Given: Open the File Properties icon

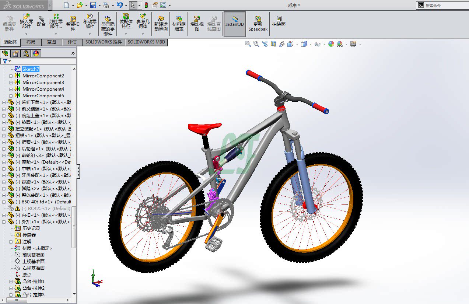Looking at the screenshot, I should click(155, 5).
